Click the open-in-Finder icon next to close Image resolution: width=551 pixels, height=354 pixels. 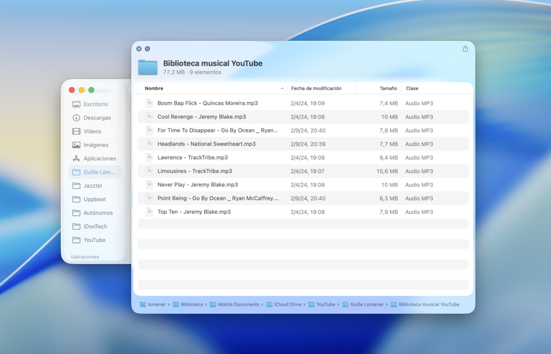[147, 49]
